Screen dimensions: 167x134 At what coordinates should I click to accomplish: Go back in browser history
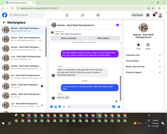3,8
